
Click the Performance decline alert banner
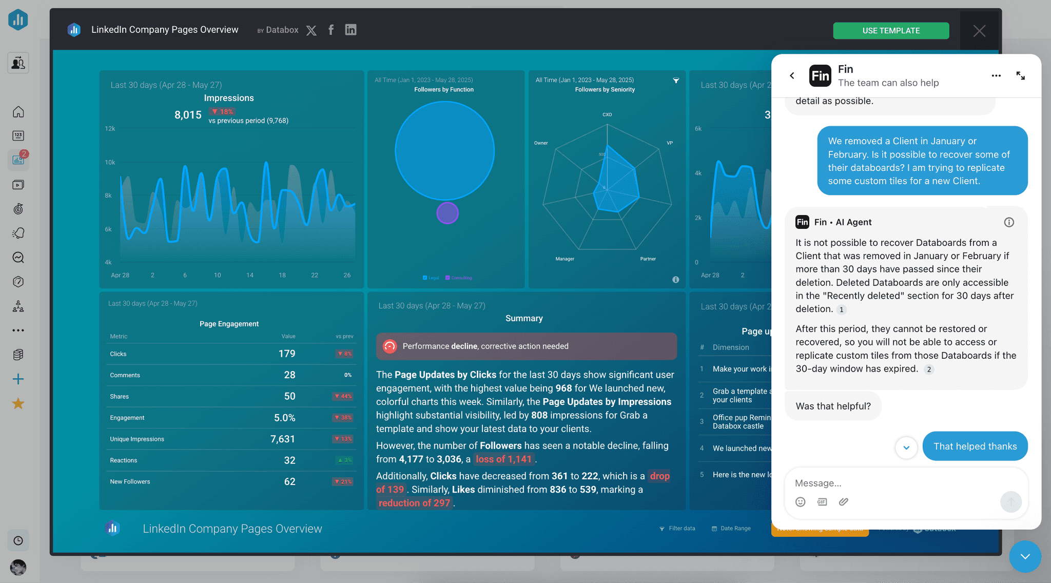(x=527, y=346)
